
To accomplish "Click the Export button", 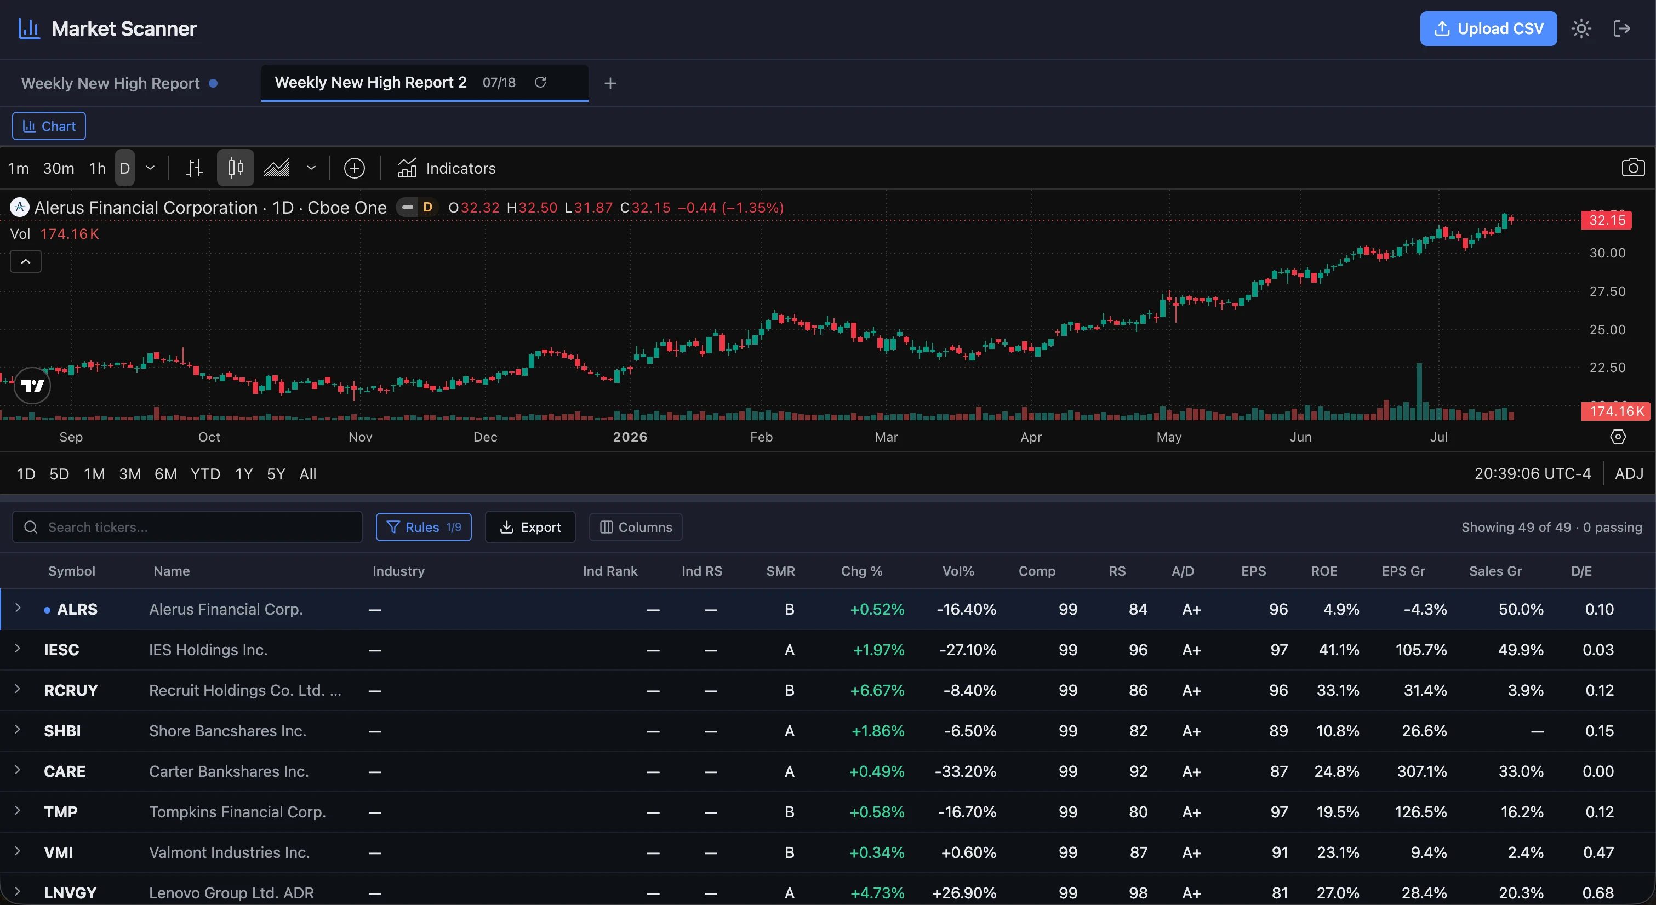I will 530,527.
